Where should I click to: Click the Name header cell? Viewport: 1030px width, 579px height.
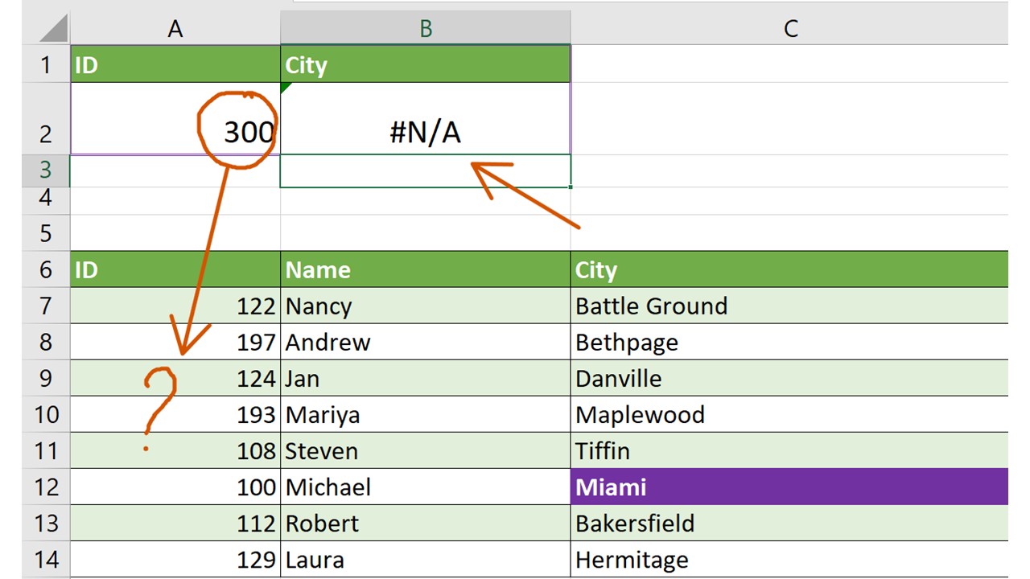pos(426,269)
